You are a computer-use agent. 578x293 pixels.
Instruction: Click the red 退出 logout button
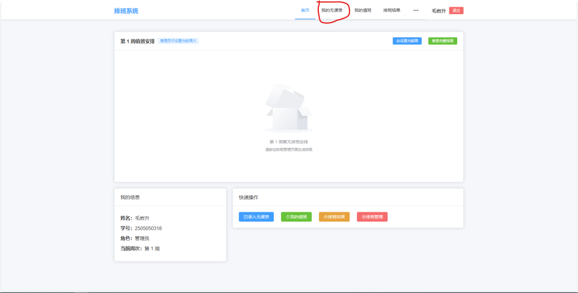[456, 11]
